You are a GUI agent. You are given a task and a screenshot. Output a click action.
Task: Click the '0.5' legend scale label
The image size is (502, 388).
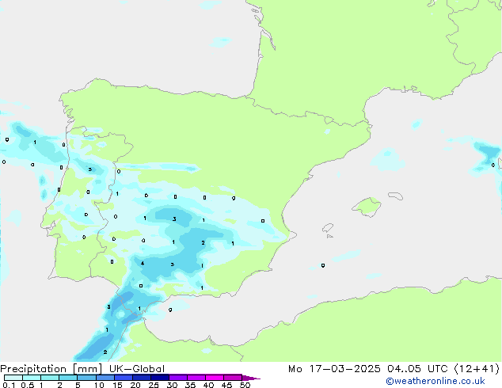click(x=28, y=385)
